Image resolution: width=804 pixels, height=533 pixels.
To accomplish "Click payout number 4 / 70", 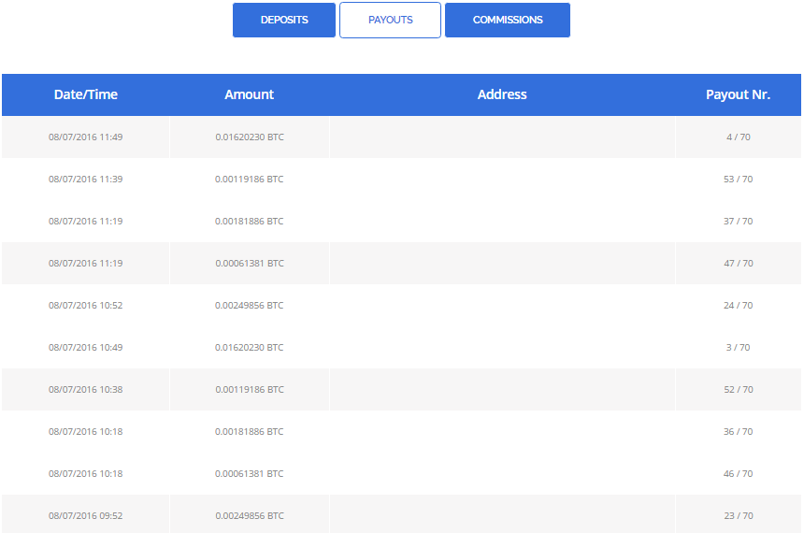I will [738, 137].
